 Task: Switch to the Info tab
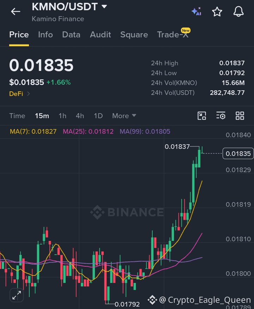tap(45, 35)
